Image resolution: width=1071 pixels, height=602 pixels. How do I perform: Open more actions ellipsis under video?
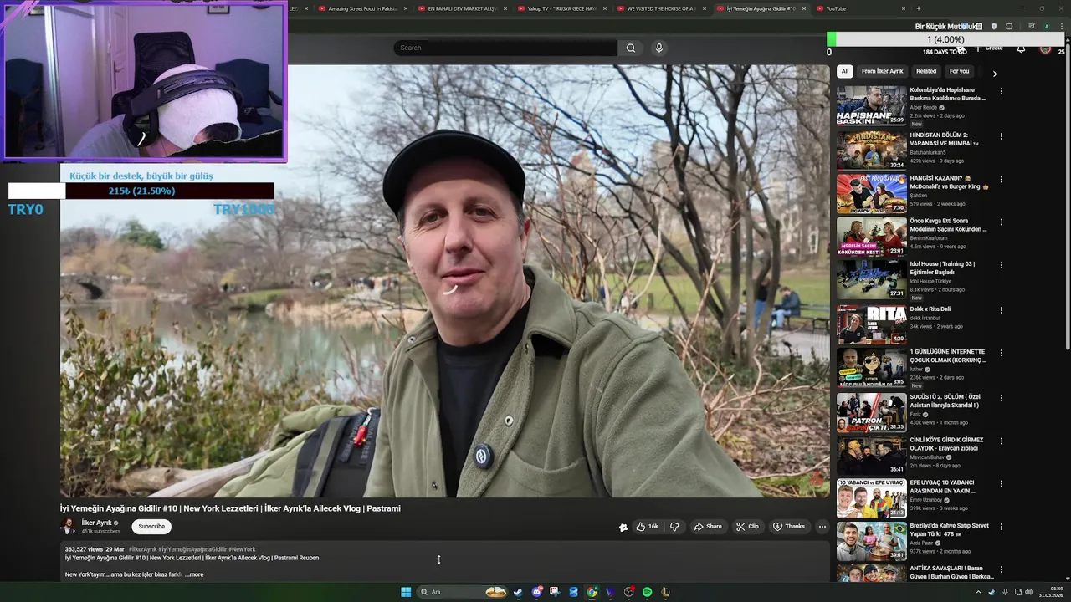(822, 527)
